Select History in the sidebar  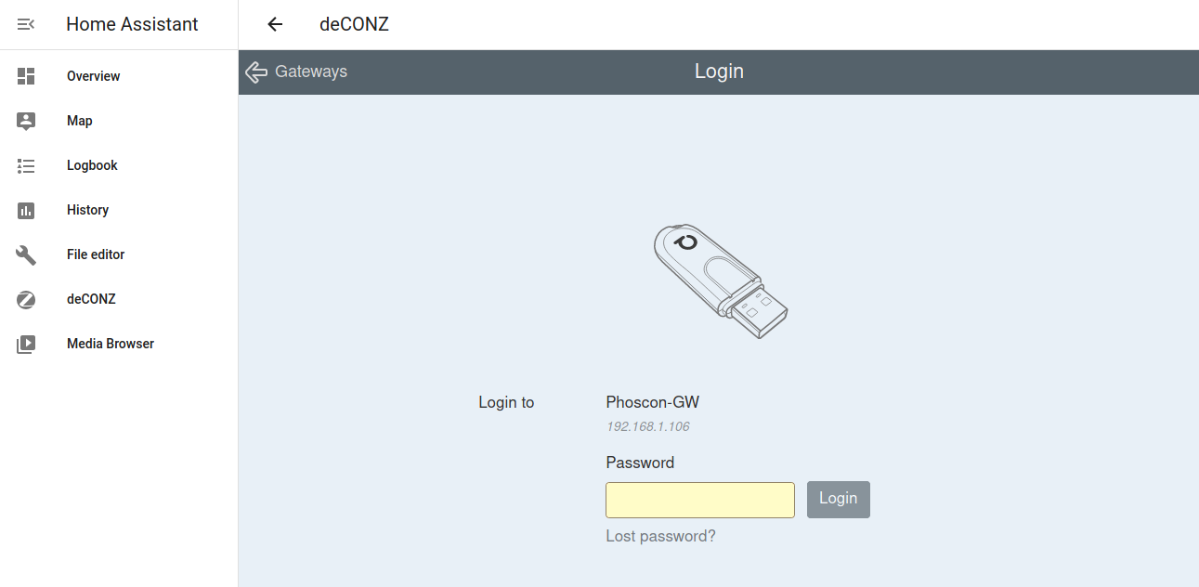tap(87, 210)
